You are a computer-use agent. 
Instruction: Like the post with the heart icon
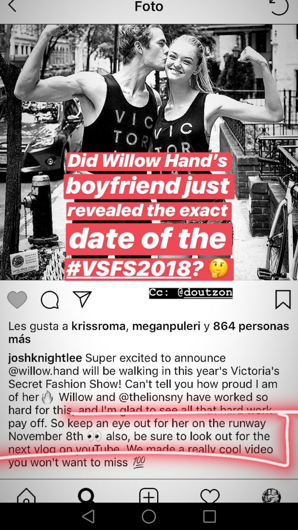pos(17,300)
